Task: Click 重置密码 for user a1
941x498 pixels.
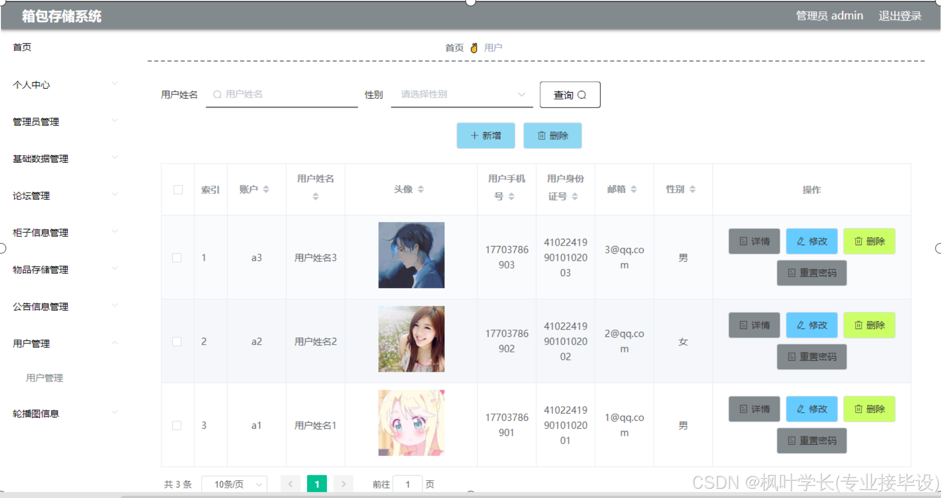Action: click(x=812, y=440)
